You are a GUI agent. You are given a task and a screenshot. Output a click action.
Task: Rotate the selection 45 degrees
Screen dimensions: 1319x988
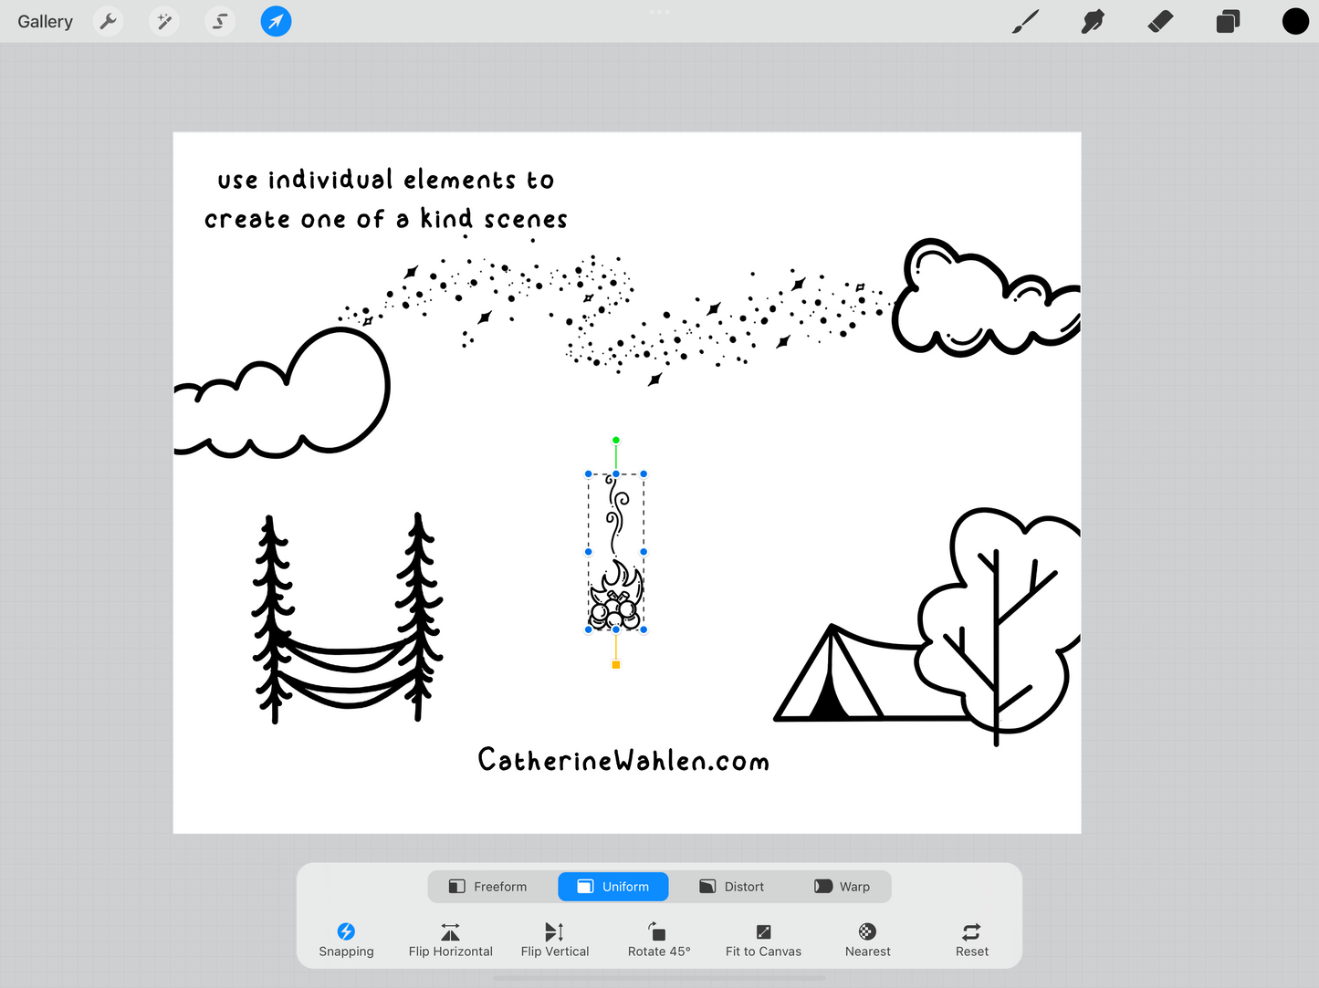tap(658, 939)
